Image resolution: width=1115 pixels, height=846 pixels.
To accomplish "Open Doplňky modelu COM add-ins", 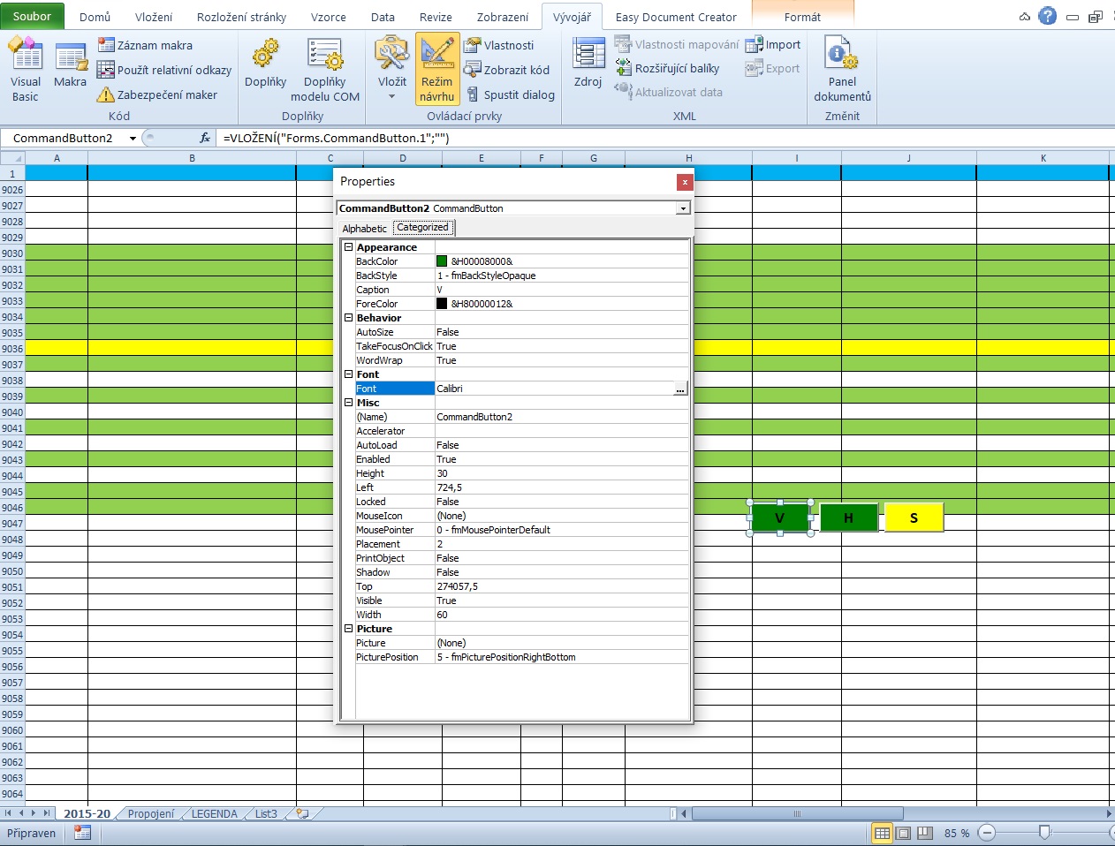I will pyautogui.click(x=324, y=70).
